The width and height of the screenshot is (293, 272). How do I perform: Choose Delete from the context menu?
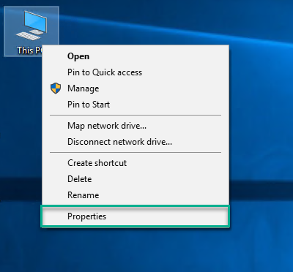tap(136, 179)
